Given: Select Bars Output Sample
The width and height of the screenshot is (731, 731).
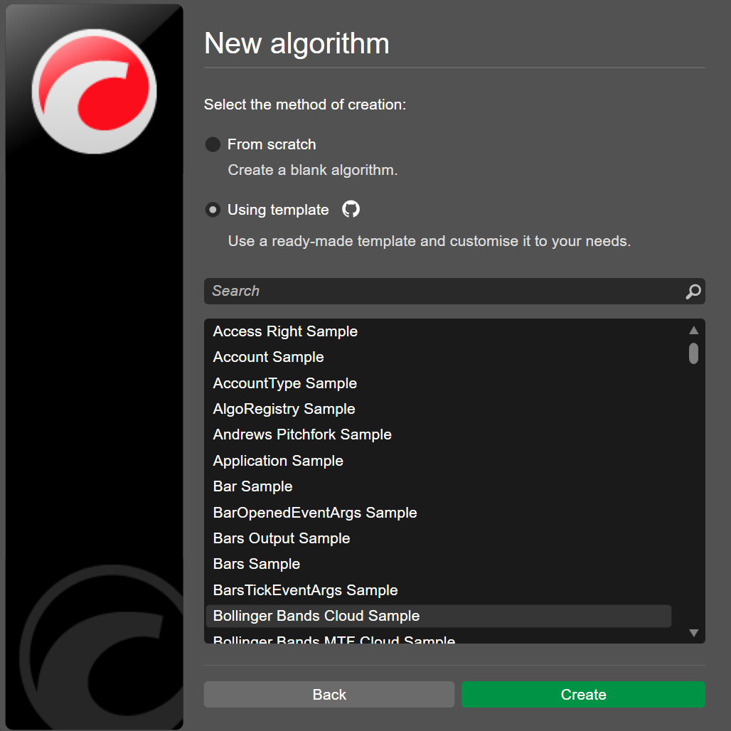Looking at the screenshot, I should click(x=282, y=538).
